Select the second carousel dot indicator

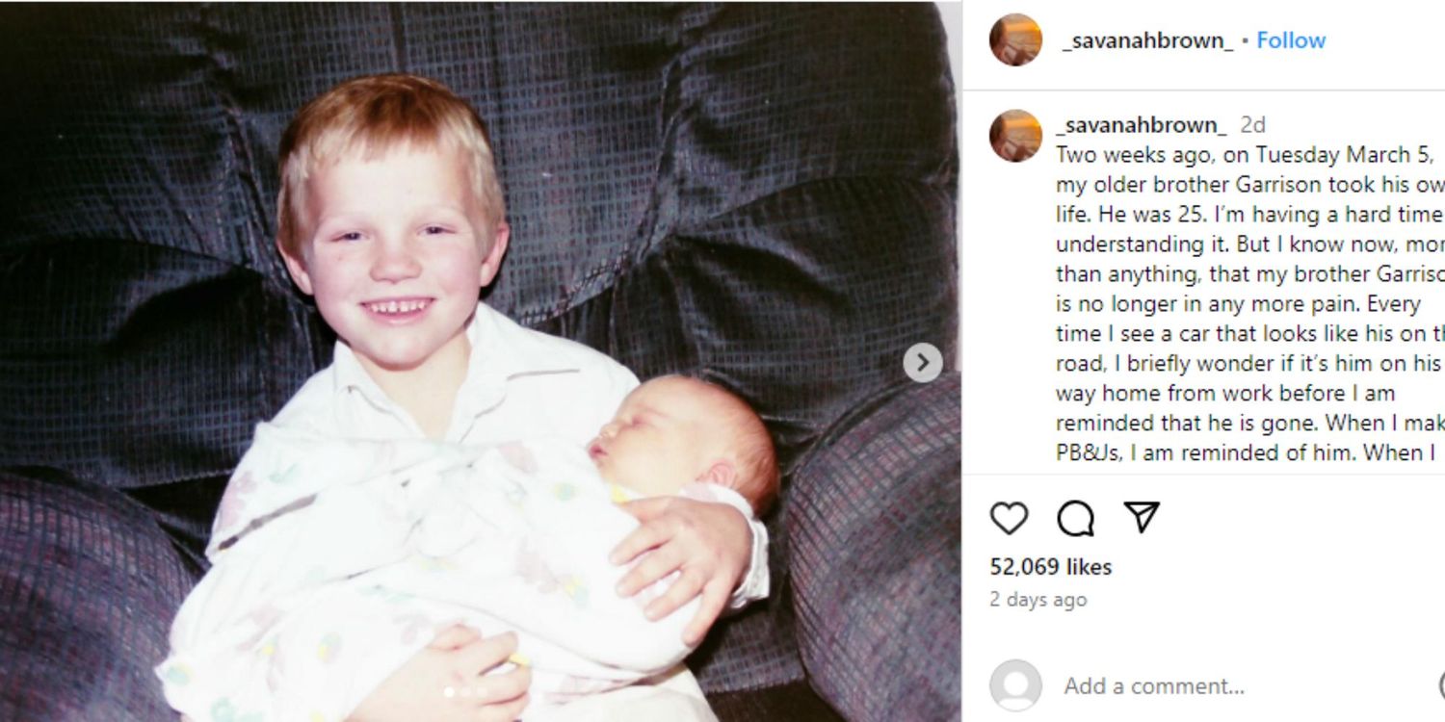[465, 691]
